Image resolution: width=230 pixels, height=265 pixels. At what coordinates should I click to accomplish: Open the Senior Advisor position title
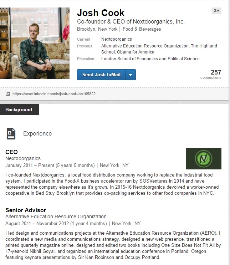tap(26, 210)
